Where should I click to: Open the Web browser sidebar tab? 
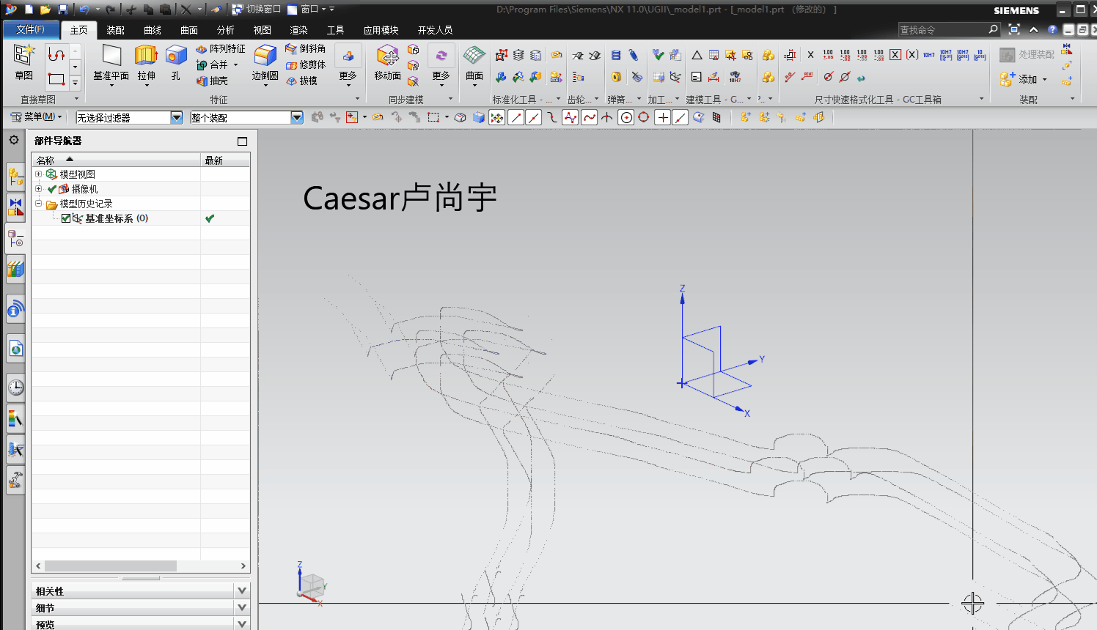pos(15,349)
